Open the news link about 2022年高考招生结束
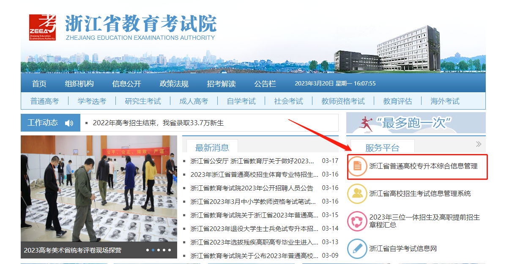The image size is (512, 264). point(157,122)
